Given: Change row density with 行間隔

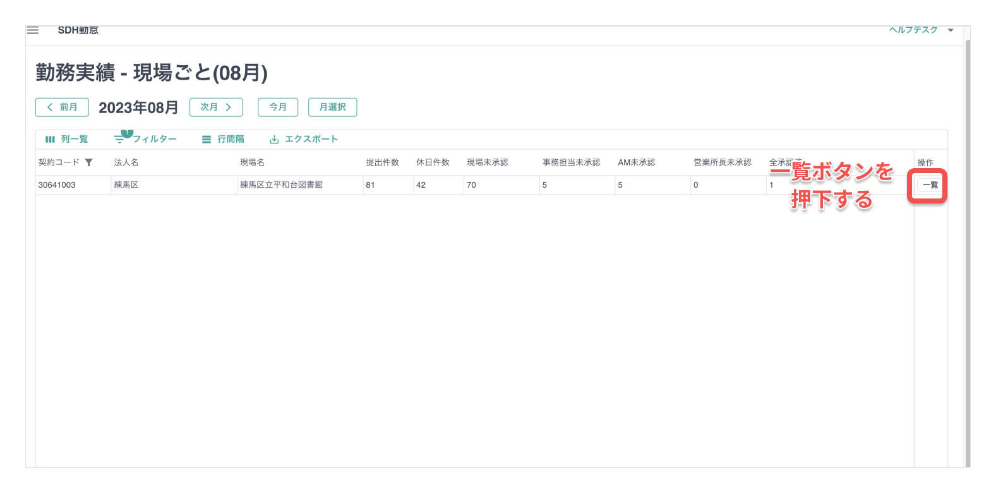Looking at the screenshot, I should point(223,139).
